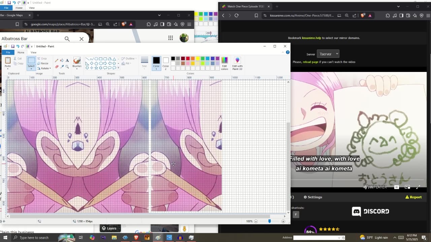The width and height of the screenshot is (431, 242).
Task: Click the Cut command in Paint
Action: coord(18,58)
